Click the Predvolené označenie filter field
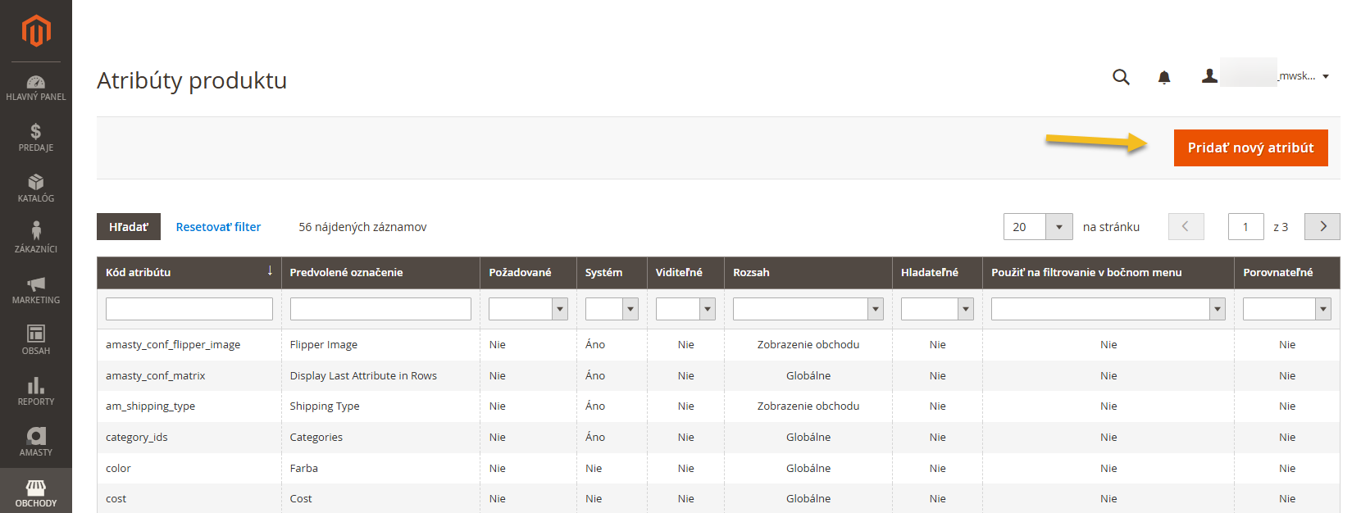This screenshot has height=513, width=1361. click(380, 309)
